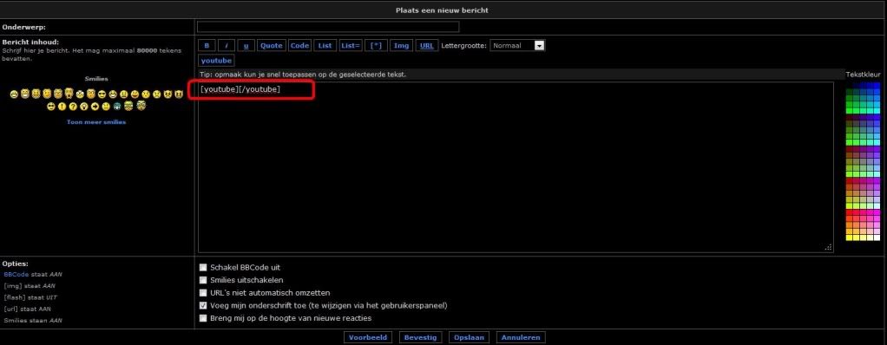The width and height of the screenshot is (887, 345).
Task: Click the '[flash] staat UIT' text
Action: click(30, 297)
